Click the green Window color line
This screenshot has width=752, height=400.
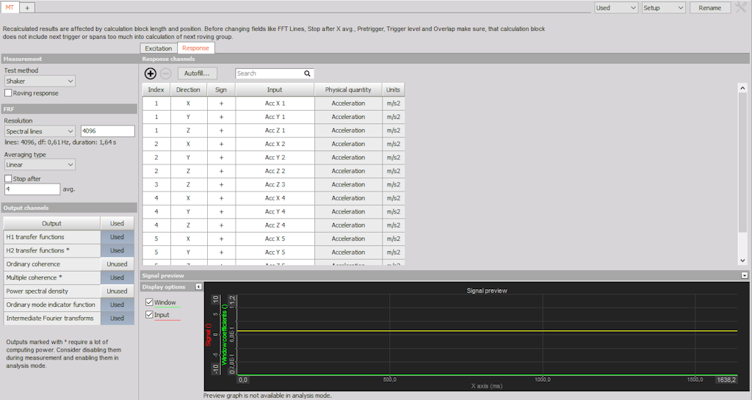(167, 307)
